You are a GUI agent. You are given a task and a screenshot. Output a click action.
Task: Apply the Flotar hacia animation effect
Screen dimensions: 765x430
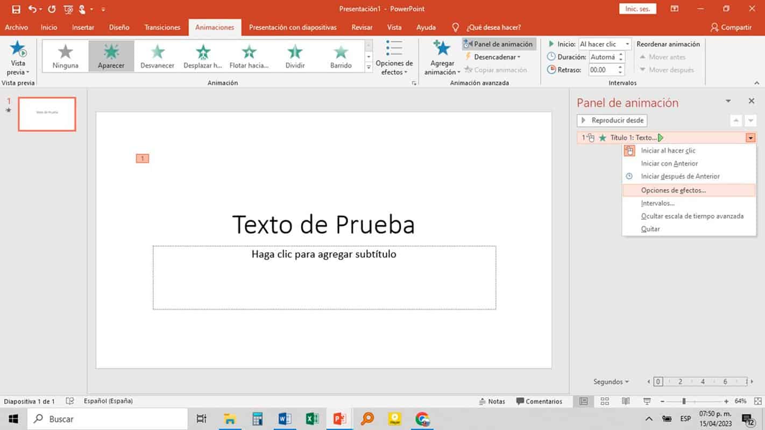pos(249,56)
